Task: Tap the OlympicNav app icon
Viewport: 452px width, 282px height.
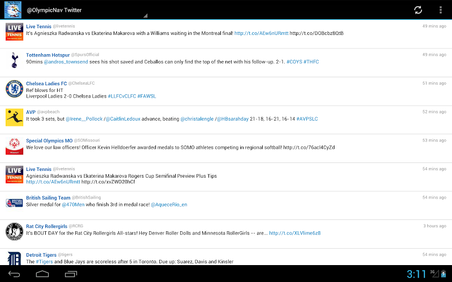Action: click(11, 10)
